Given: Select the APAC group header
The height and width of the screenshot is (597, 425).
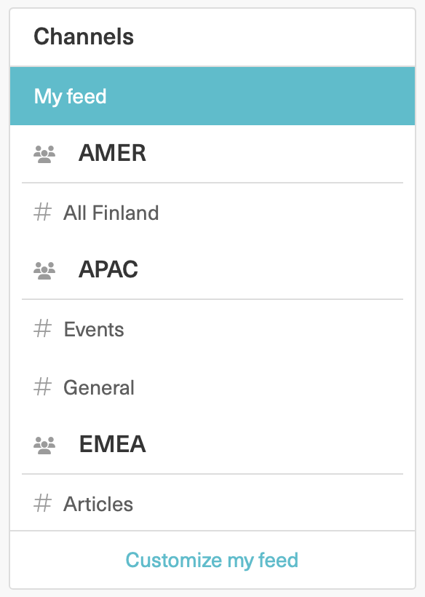Looking at the screenshot, I should pos(109,269).
